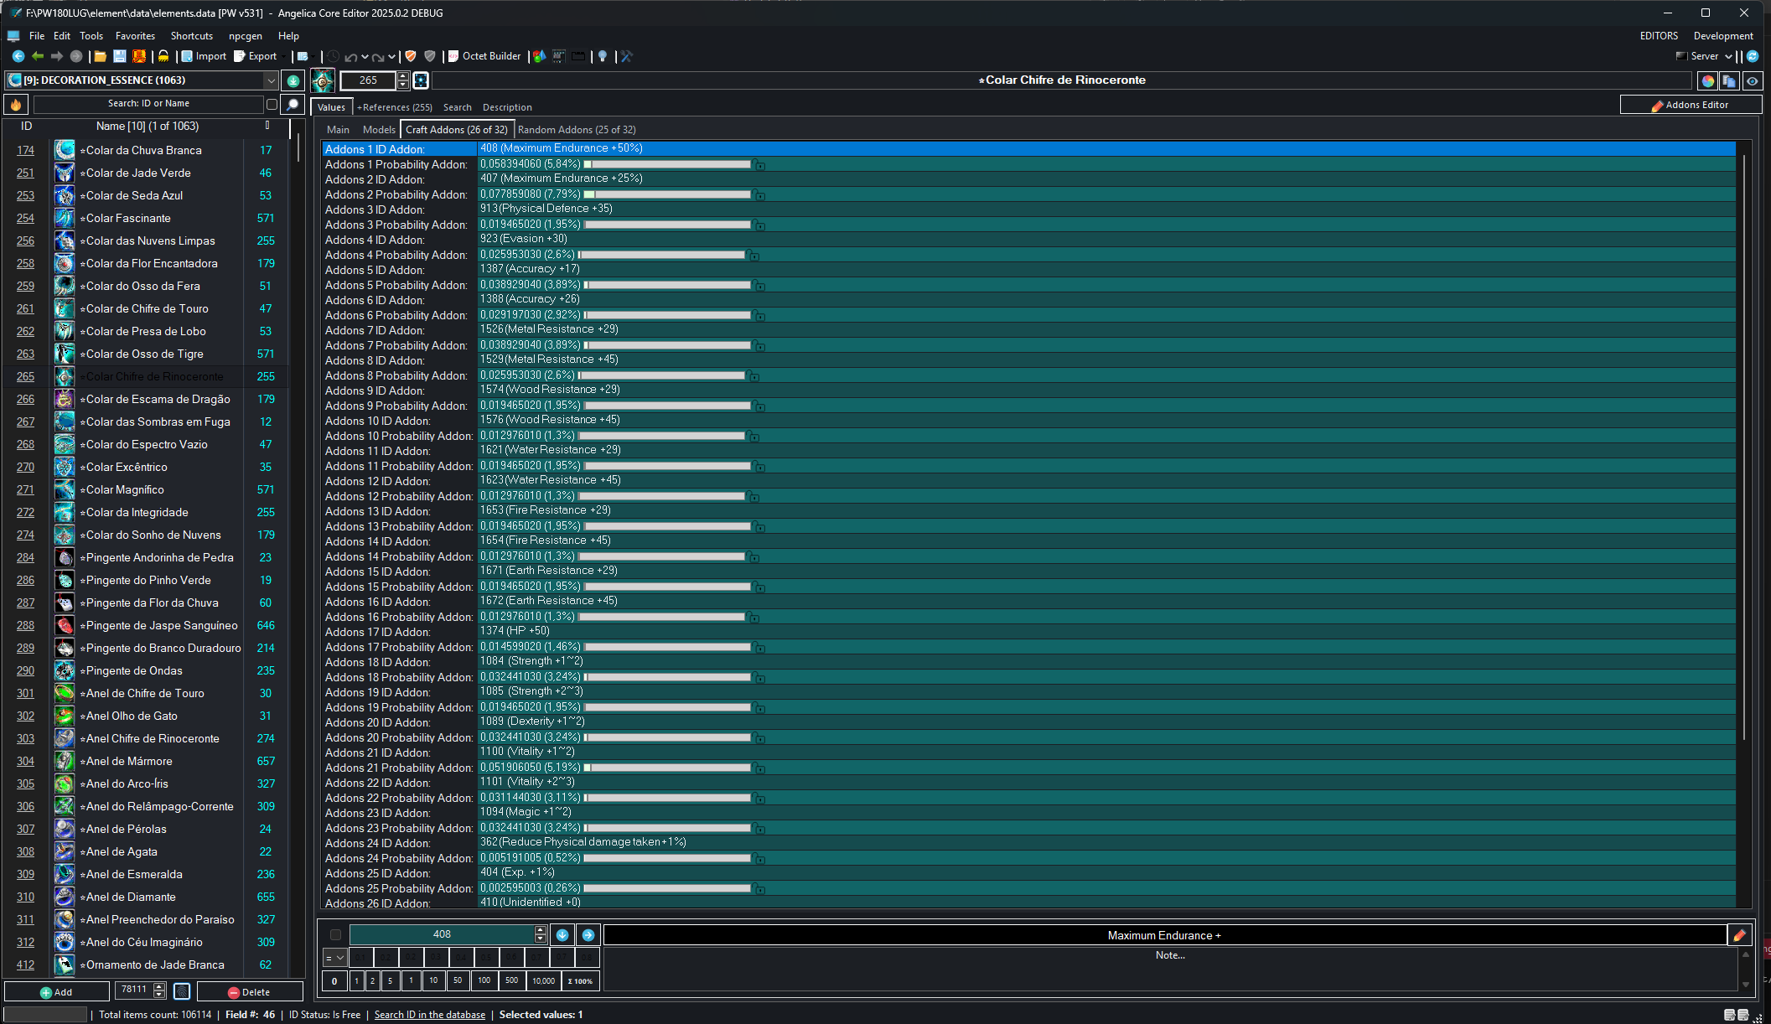Click the flame icon next to search bar
Screen dimensions: 1771x1024
point(15,103)
